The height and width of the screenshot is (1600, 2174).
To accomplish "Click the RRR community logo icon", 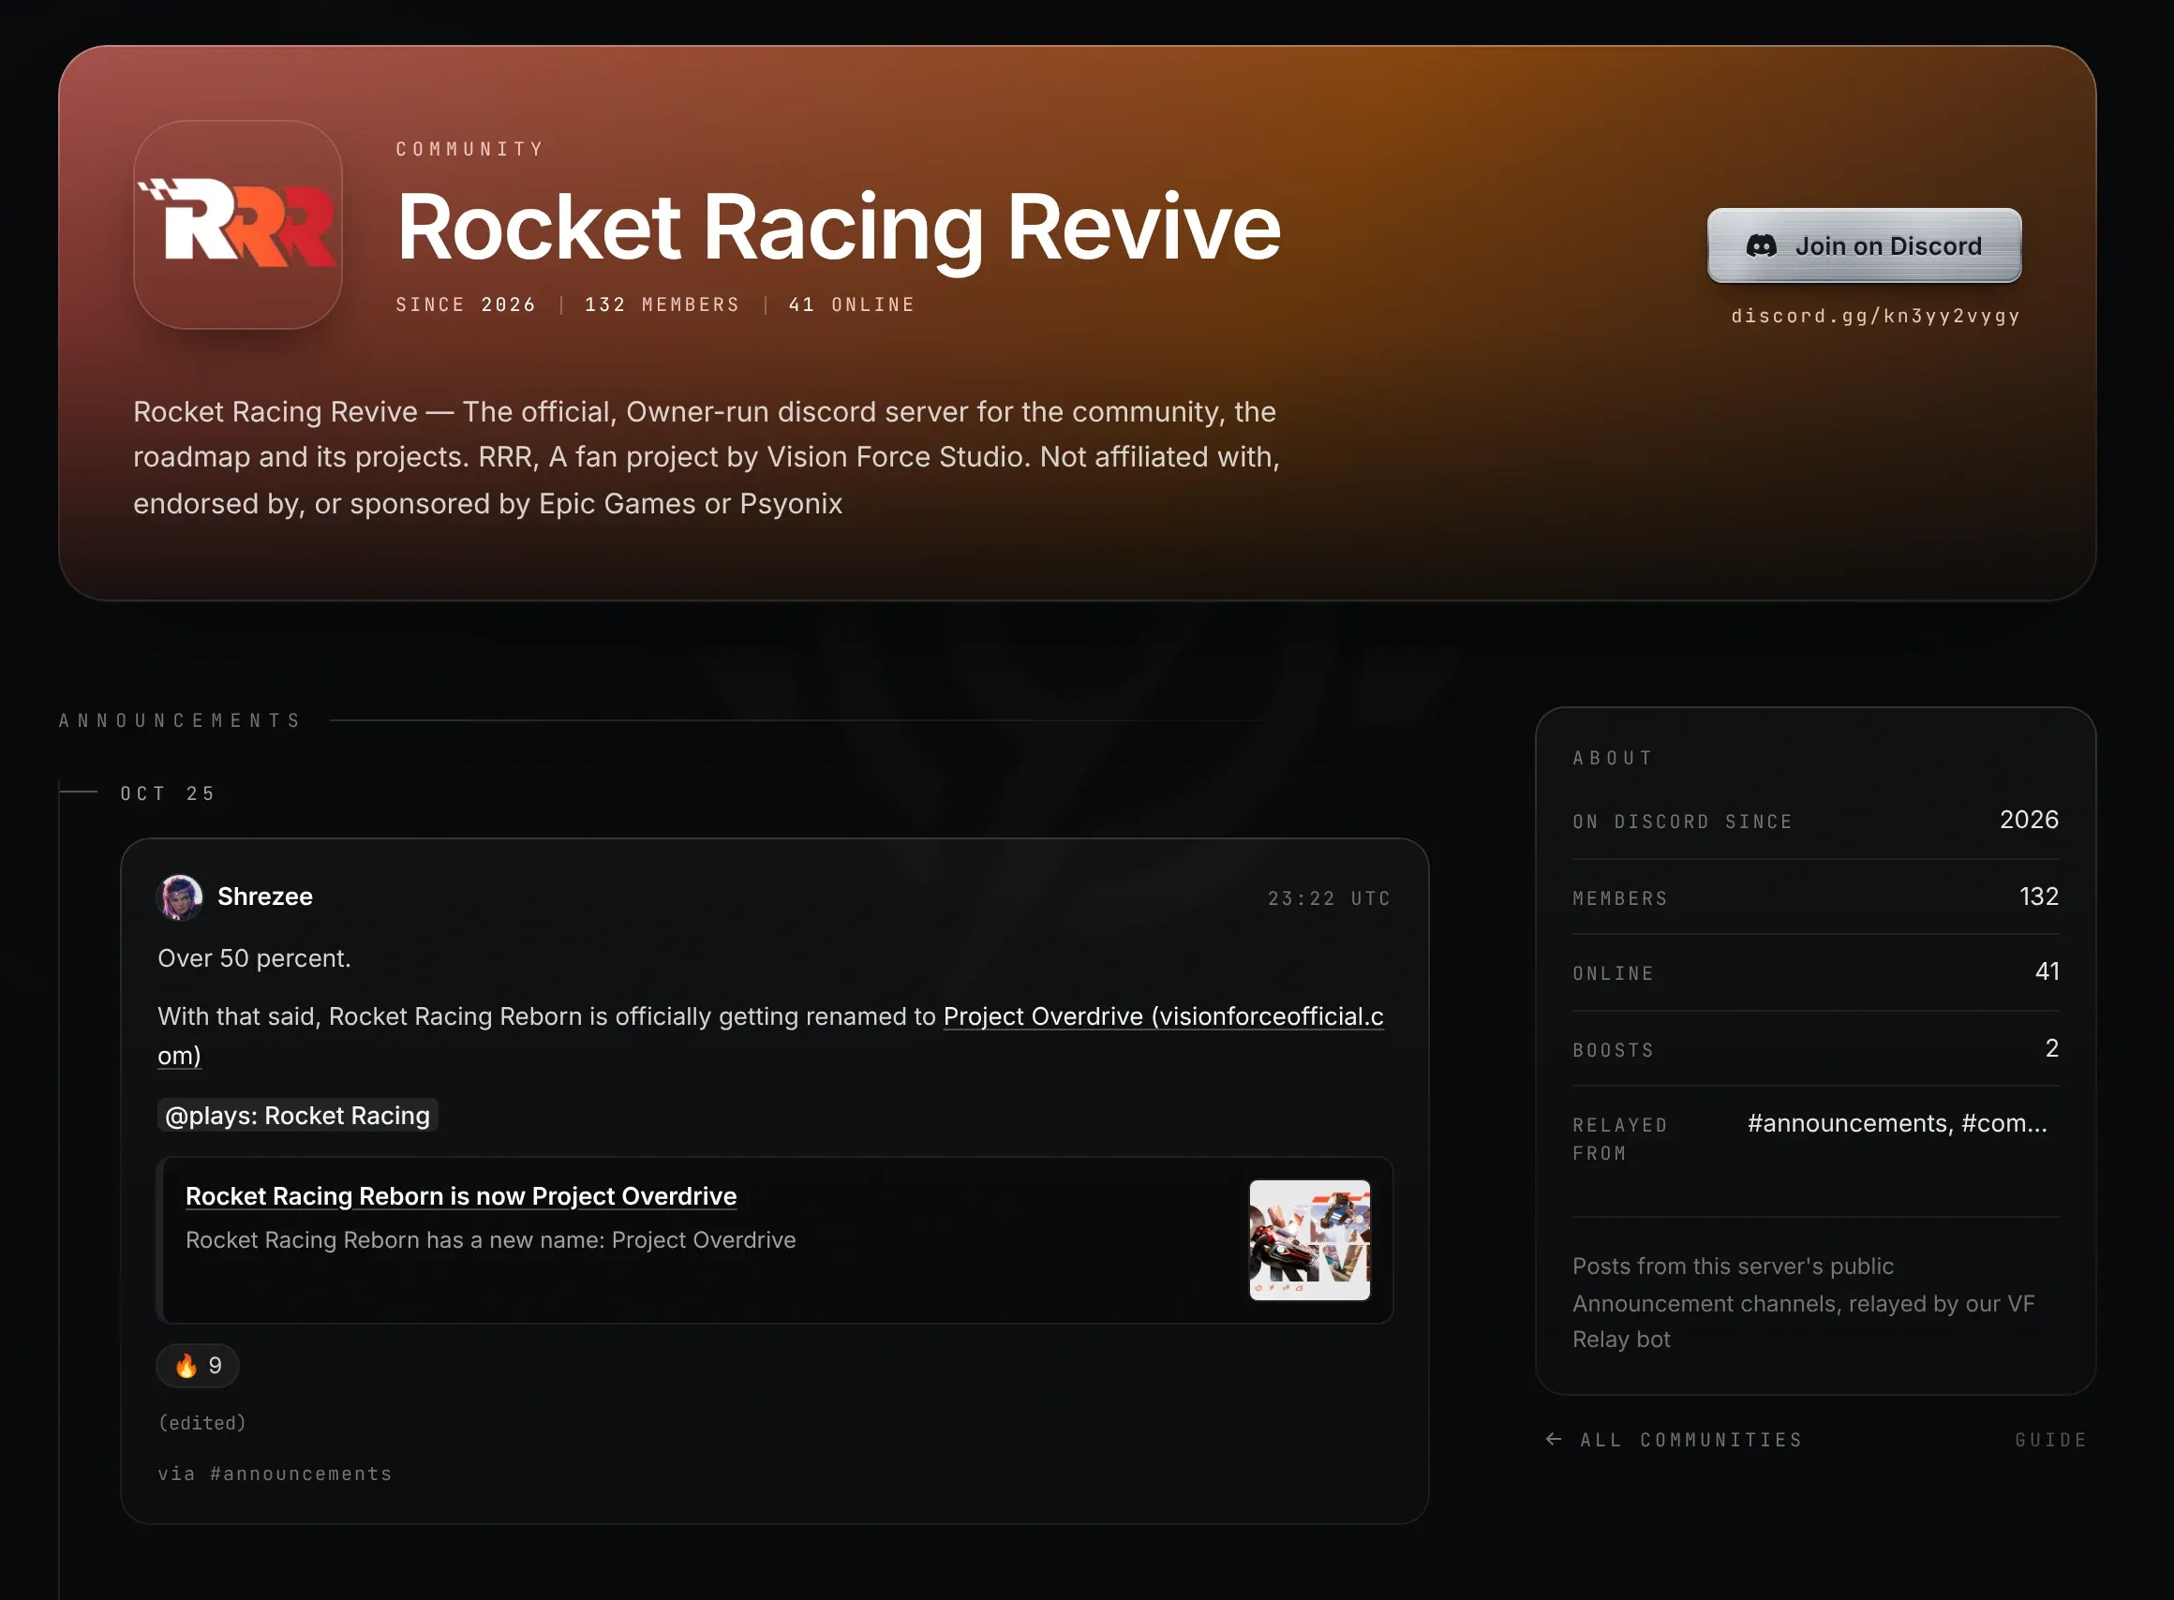I will tap(237, 225).
